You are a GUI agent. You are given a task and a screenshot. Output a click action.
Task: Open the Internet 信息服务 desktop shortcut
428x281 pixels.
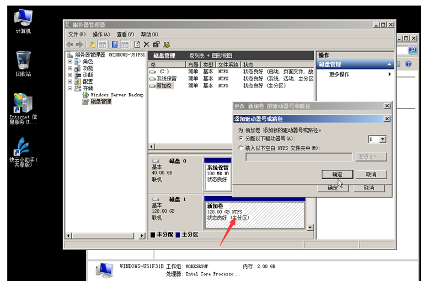tap(23, 106)
